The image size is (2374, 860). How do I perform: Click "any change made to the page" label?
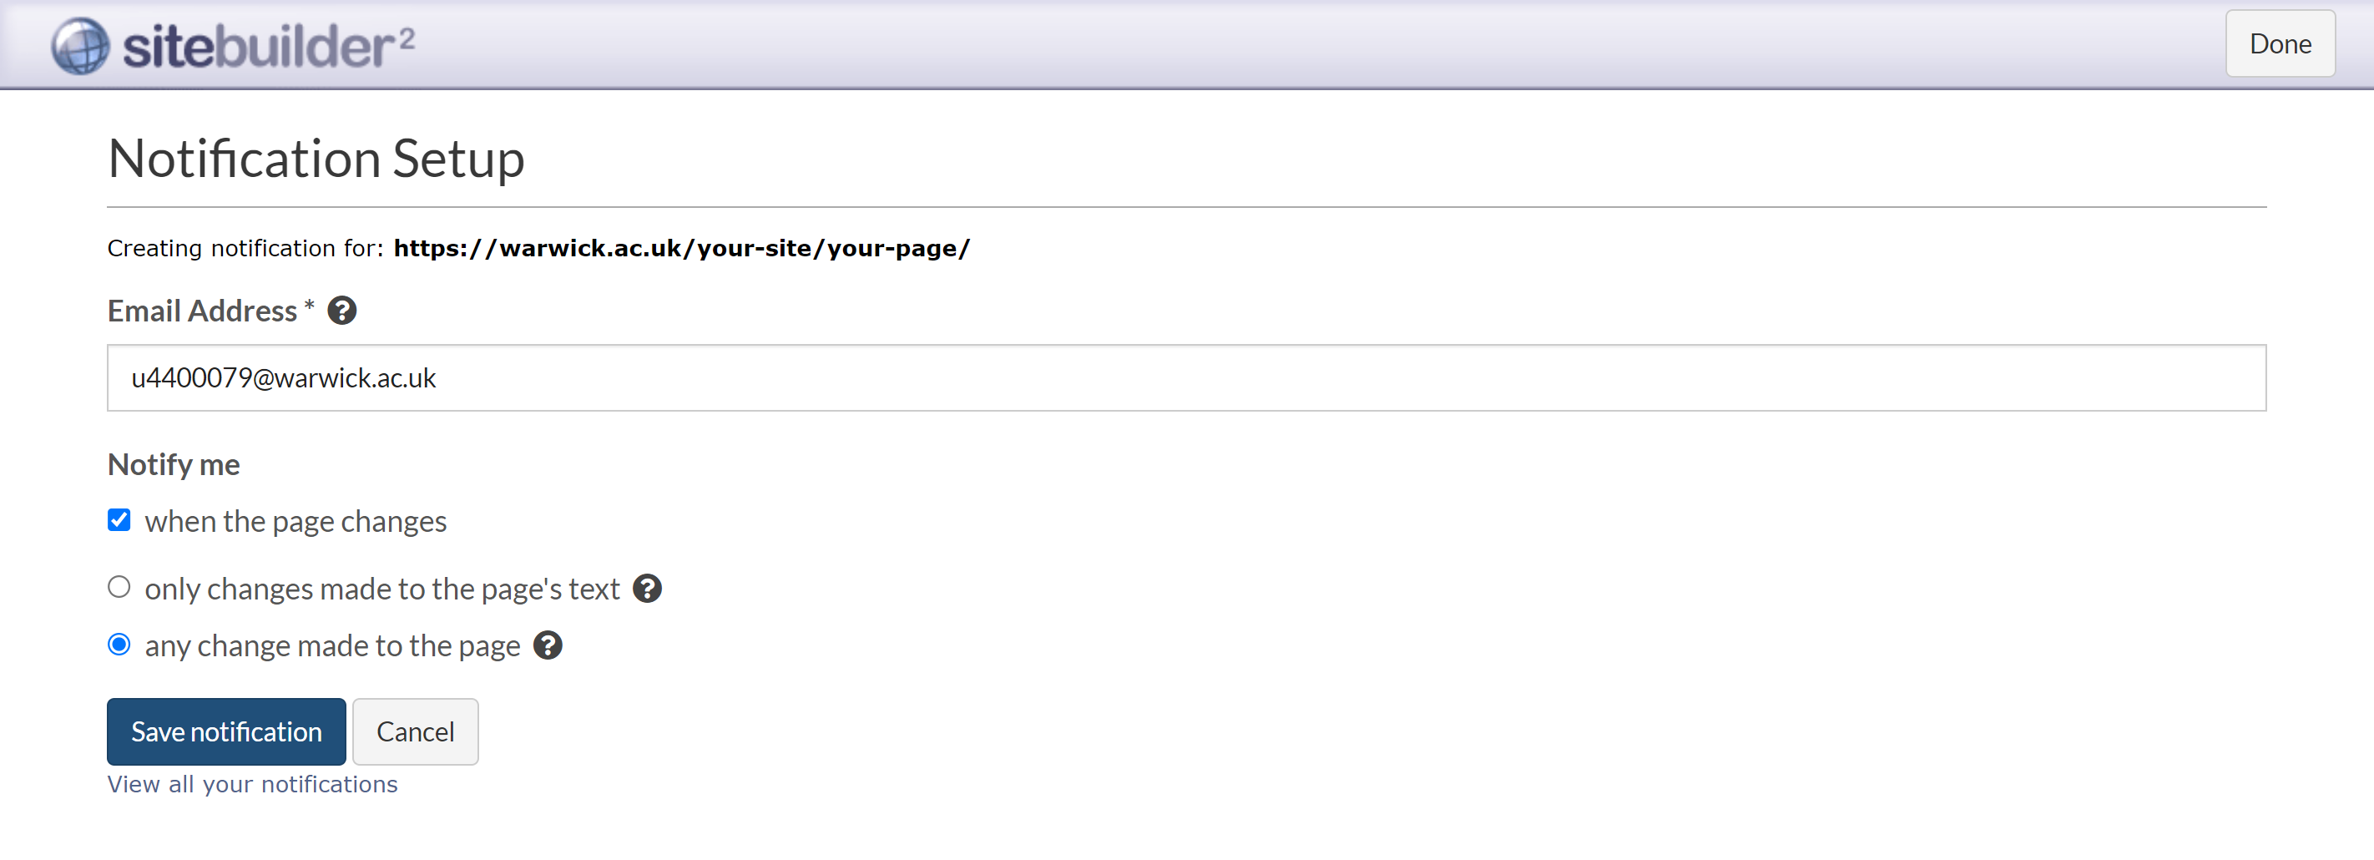[331, 646]
